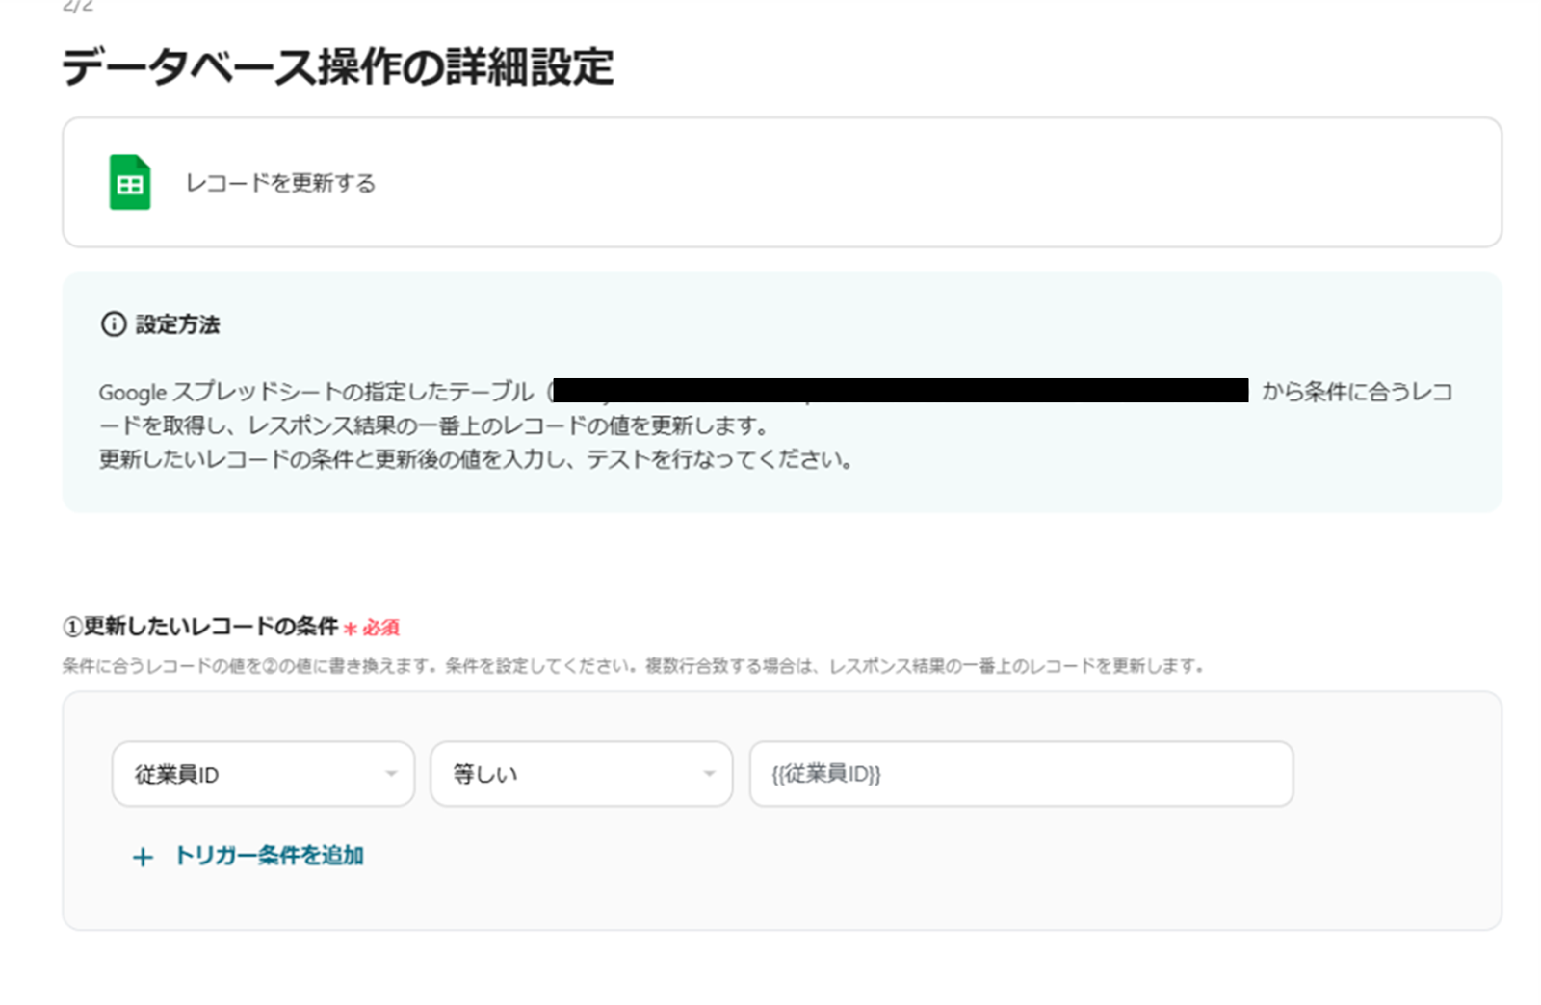Image resolution: width=1541 pixels, height=1005 pixels.
Task: Click the info icon beside 設定方法
Action: [114, 324]
